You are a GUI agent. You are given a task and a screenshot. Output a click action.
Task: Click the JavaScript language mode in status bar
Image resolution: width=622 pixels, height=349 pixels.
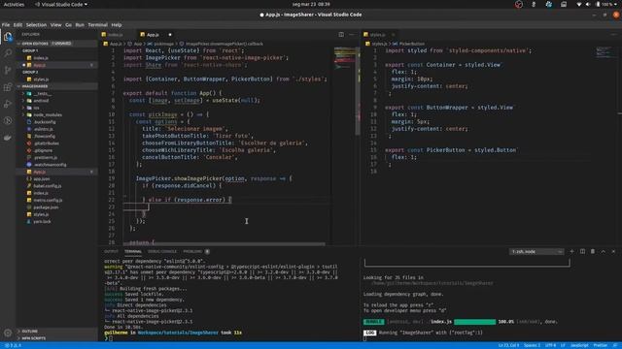pyautogui.click(x=579, y=345)
